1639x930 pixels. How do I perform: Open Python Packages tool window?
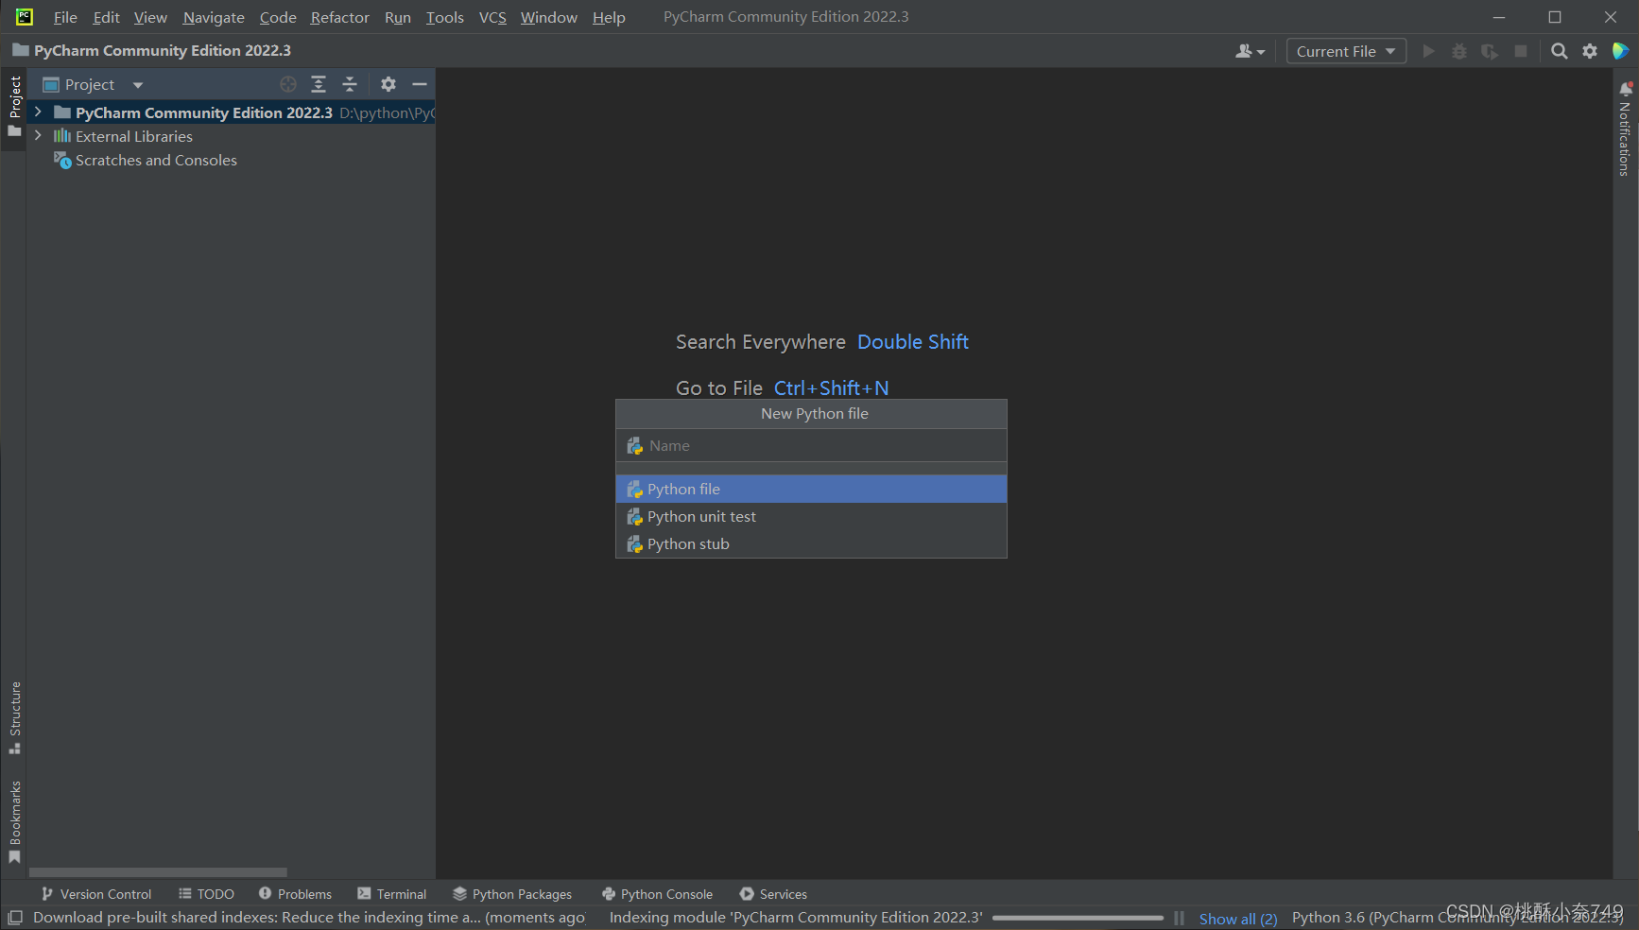(x=512, y=894)
